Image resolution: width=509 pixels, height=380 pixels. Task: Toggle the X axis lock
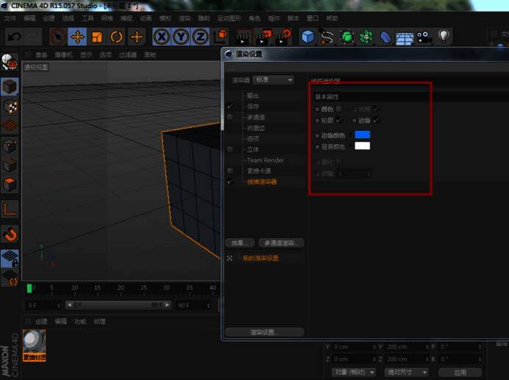[x=161, y=37]
